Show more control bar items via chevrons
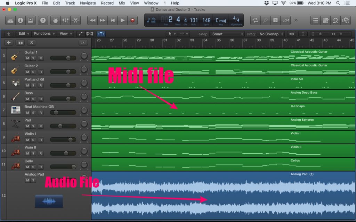 (296, 20)
